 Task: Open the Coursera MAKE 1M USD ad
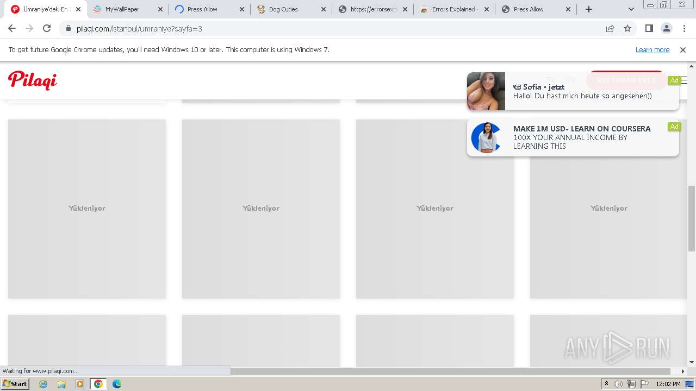click(573, 137)
